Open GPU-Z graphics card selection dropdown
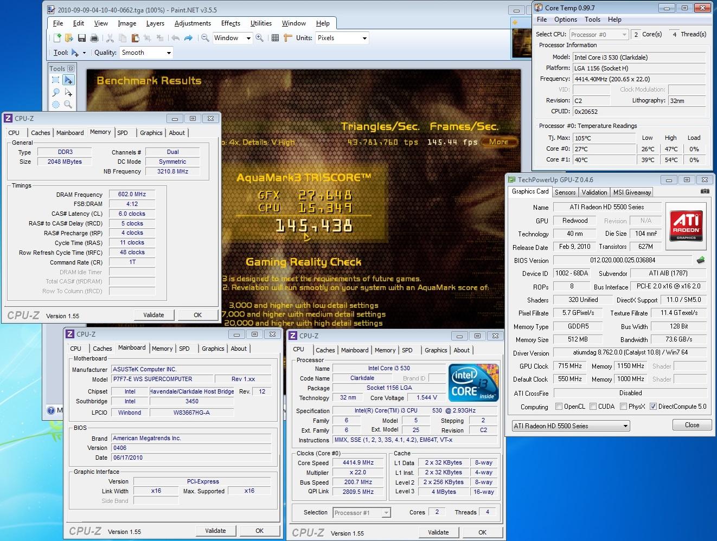The width and height of the screenshot is (717, 541). [571, 426]
